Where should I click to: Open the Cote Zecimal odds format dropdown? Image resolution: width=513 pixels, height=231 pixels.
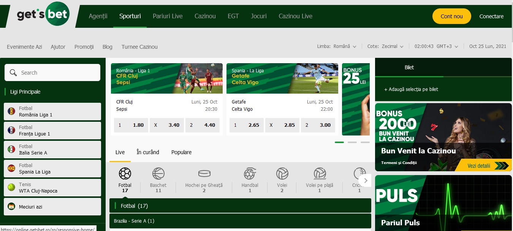tap(385, 46)
